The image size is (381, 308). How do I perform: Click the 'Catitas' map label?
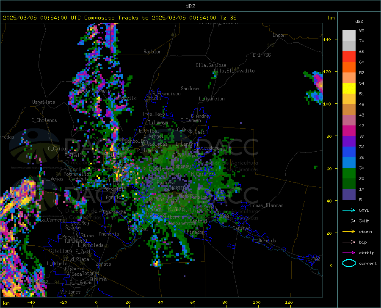point(242,228)
